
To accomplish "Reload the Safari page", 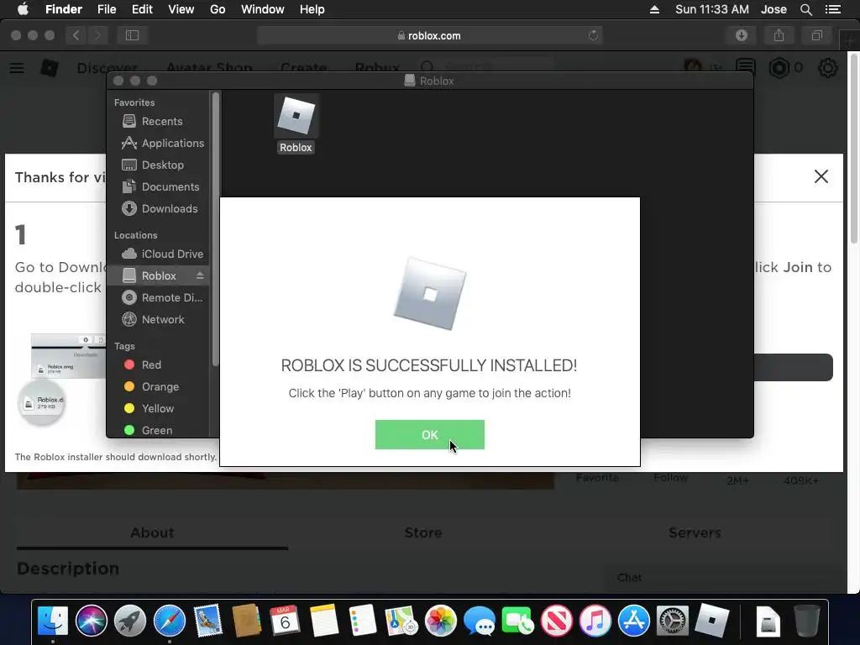I will (593, 35).
